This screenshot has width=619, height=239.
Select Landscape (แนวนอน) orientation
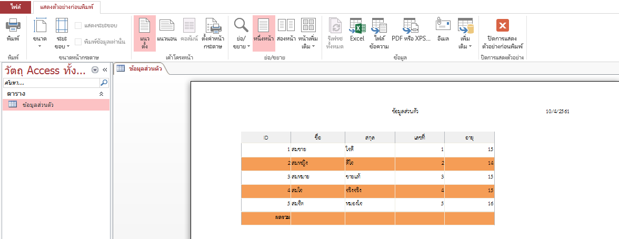point(167,31)
